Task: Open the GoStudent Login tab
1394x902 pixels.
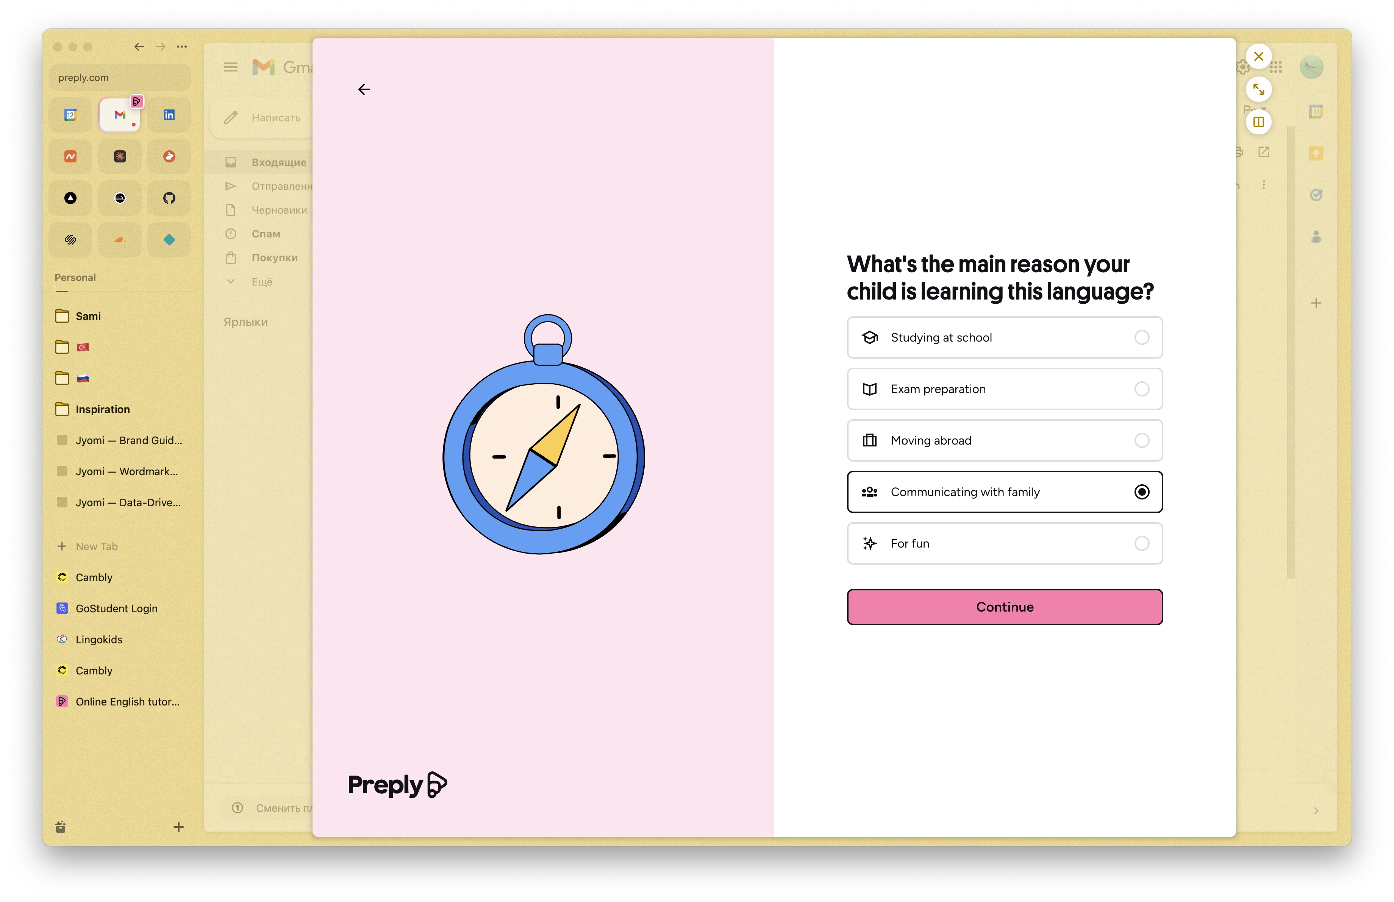Action: pos(116,608)
